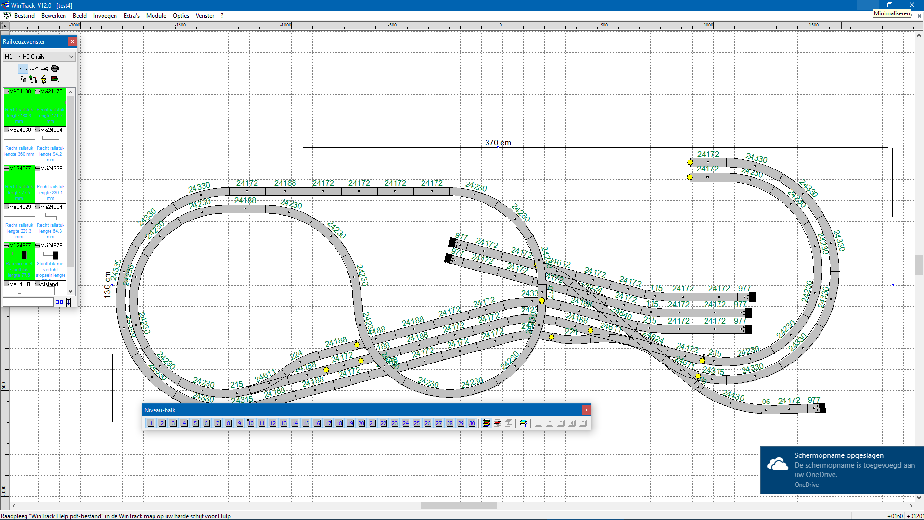This screenshot has height=520, width=924.
Task: Click WinTrack application icon in menu bar
Action: point(7,16)
